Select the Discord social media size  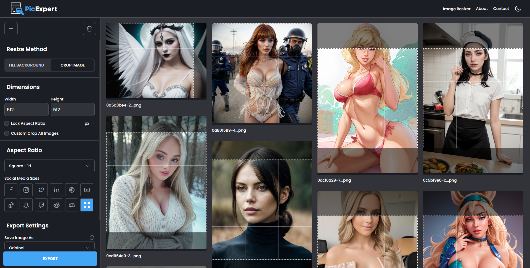click(x=72, y=205)
